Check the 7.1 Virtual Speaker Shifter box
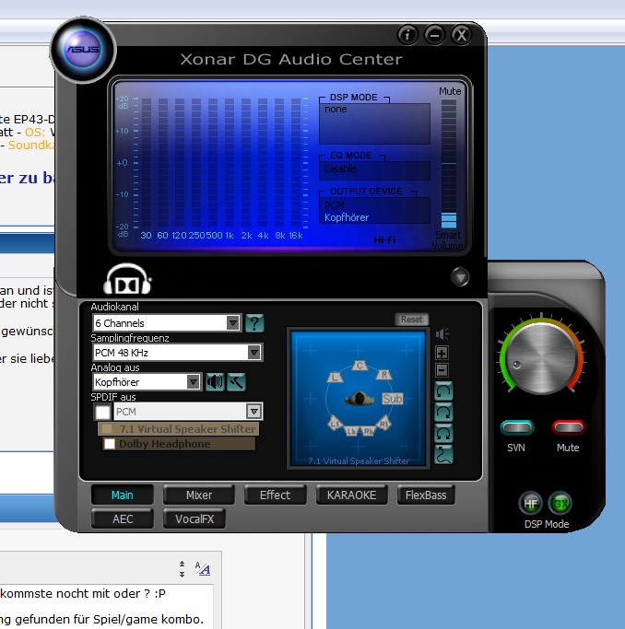This screenshot has height=629, width=625. [108, 429]
